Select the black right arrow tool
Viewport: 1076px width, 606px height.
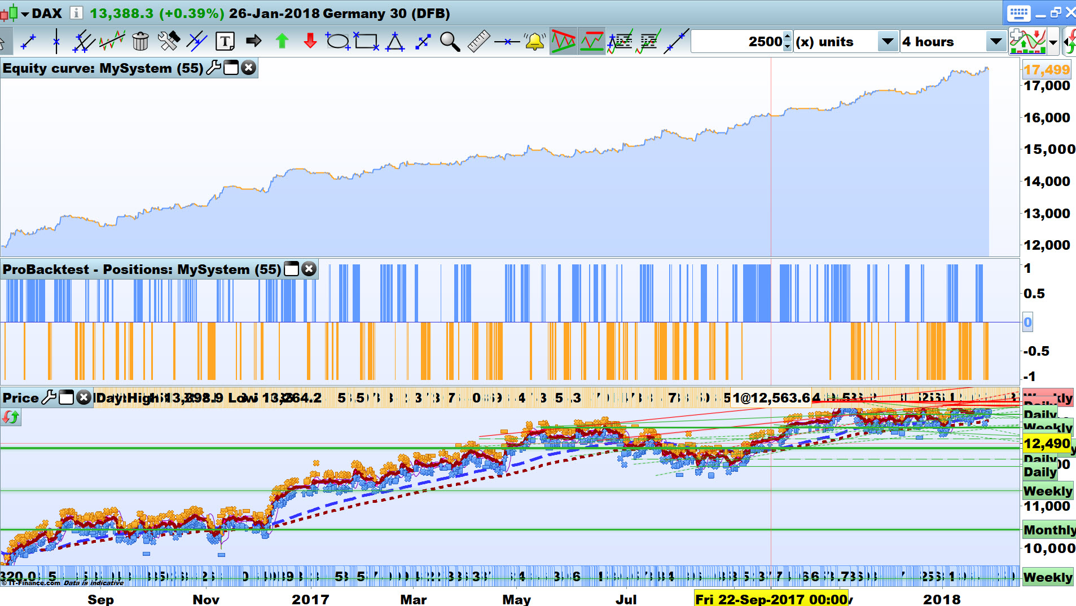click(253, 41)
